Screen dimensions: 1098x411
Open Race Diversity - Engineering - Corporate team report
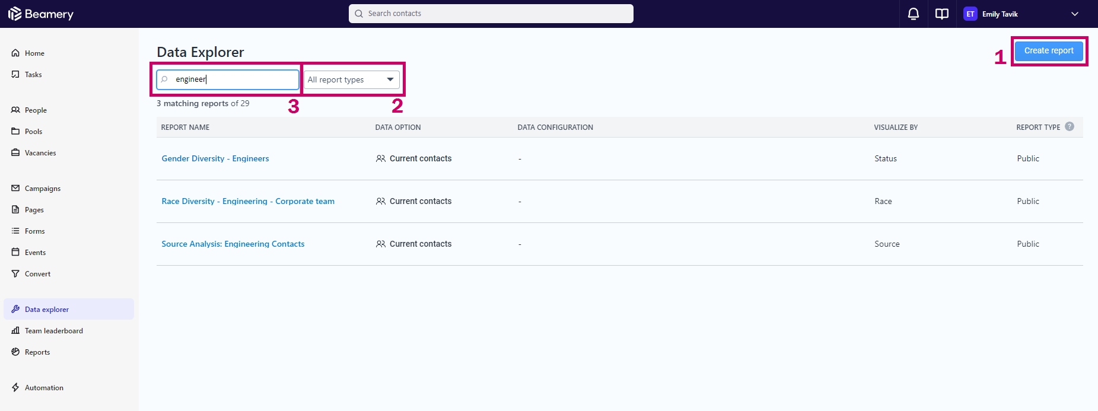(248, 201)
